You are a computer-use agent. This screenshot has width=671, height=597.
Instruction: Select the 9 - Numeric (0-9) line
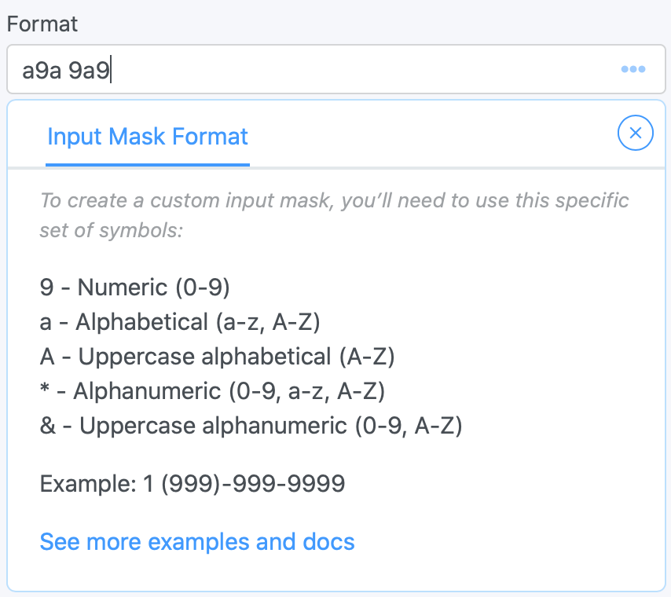point(135,287)
